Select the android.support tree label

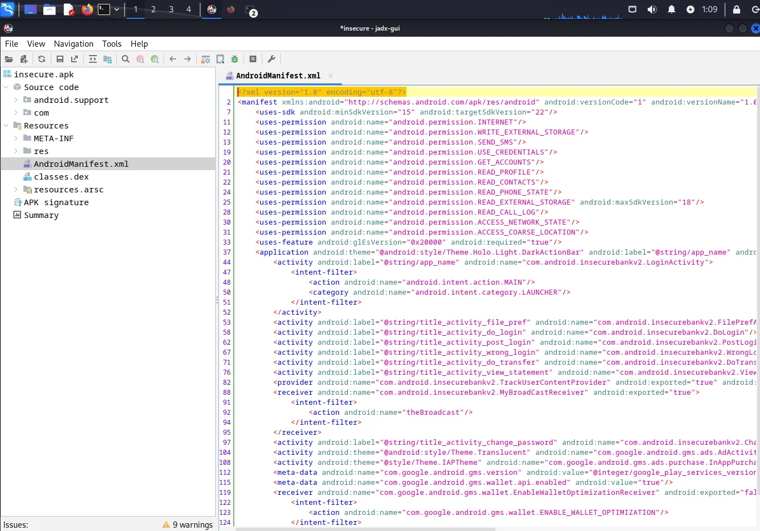tap(71, 100)
